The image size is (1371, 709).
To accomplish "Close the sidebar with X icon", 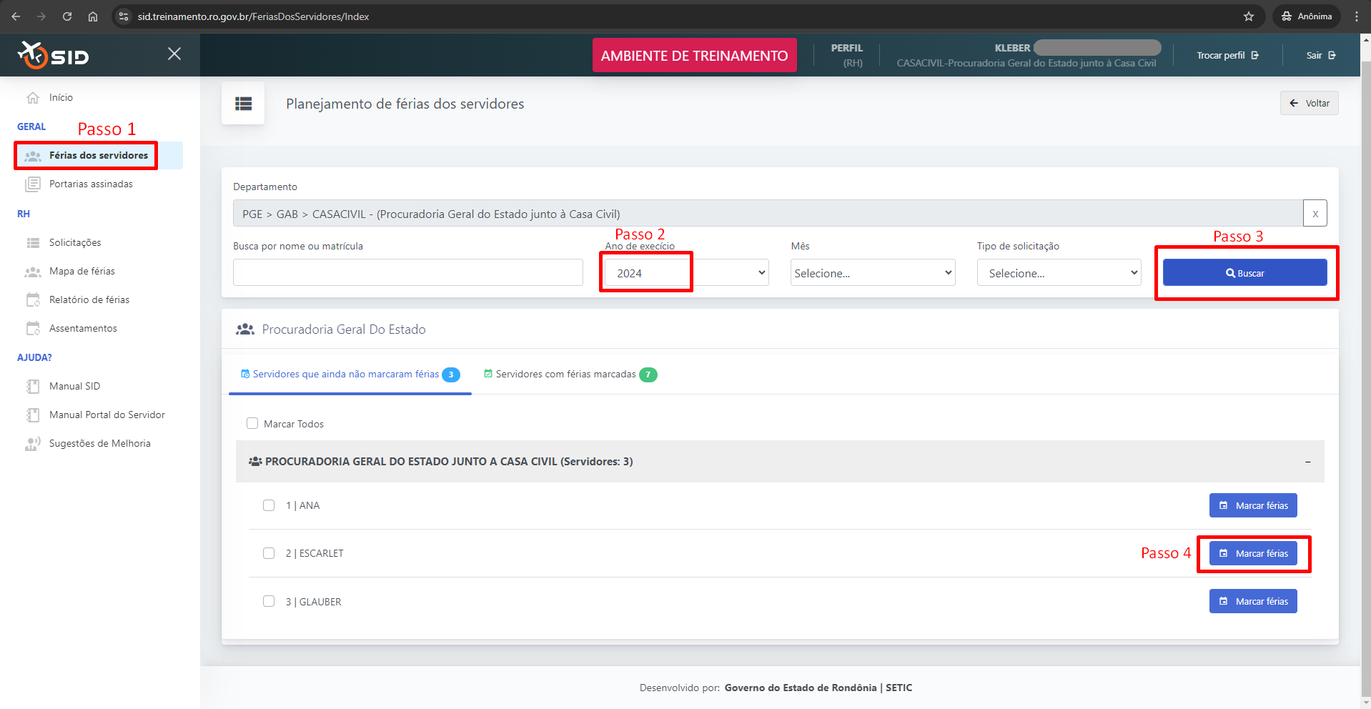I will [174, 54].
